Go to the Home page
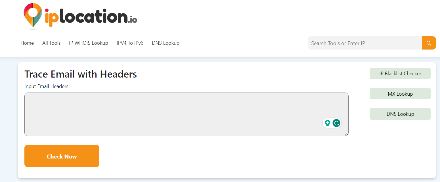440x182 pixels. point(27,43)
